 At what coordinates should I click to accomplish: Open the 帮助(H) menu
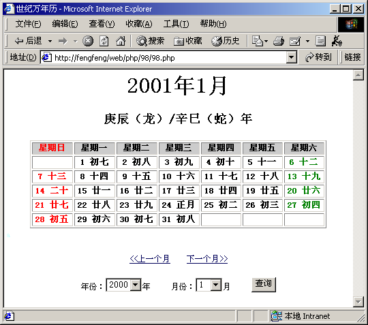click(213, 24)
